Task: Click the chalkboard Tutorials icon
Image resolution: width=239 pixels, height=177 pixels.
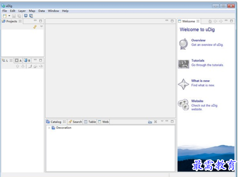Action: click(x=184, y=64)
